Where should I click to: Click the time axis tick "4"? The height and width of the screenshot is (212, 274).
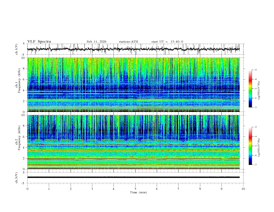pos(113,189)
